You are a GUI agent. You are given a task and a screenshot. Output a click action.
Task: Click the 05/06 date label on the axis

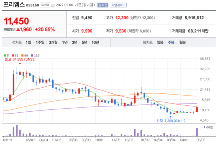tap(201, 140)
